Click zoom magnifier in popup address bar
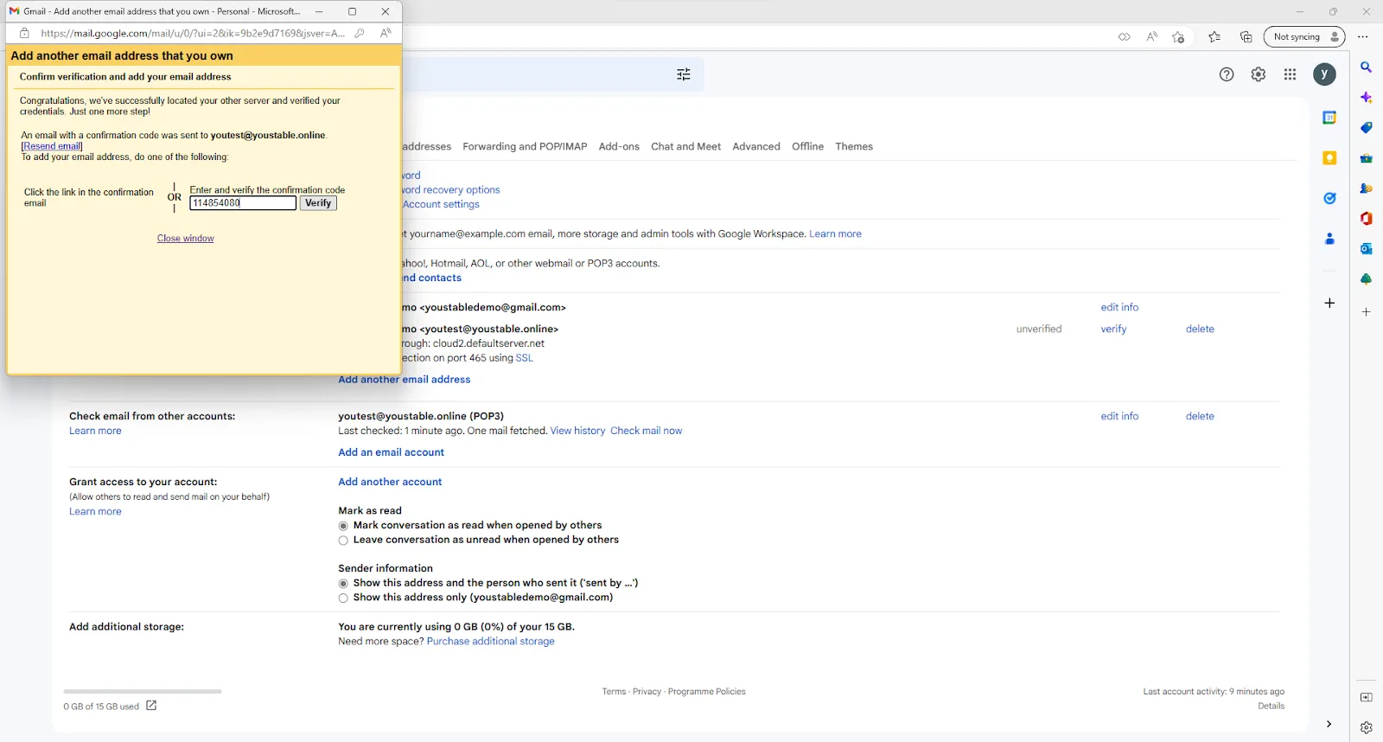Image resolution: width=1383 pixels, height=742 pixels. click(360, 33)
